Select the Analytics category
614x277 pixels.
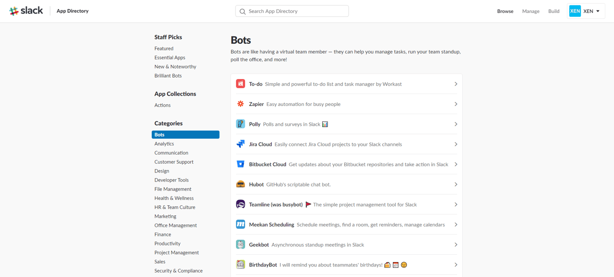pyautogui.click(x=164, y=144)
